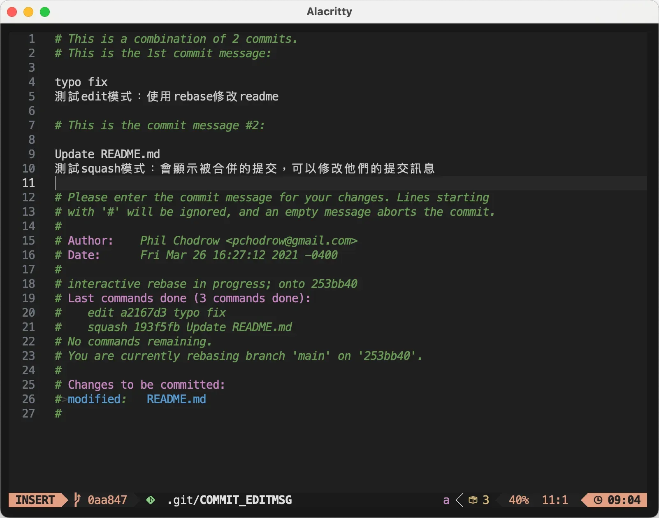Click the 'Changes to be committed:' line
Viewport: 659px width, 518px height.
[x=140, y=385]
